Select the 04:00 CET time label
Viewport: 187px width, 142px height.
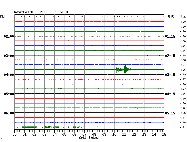point(9,75)
